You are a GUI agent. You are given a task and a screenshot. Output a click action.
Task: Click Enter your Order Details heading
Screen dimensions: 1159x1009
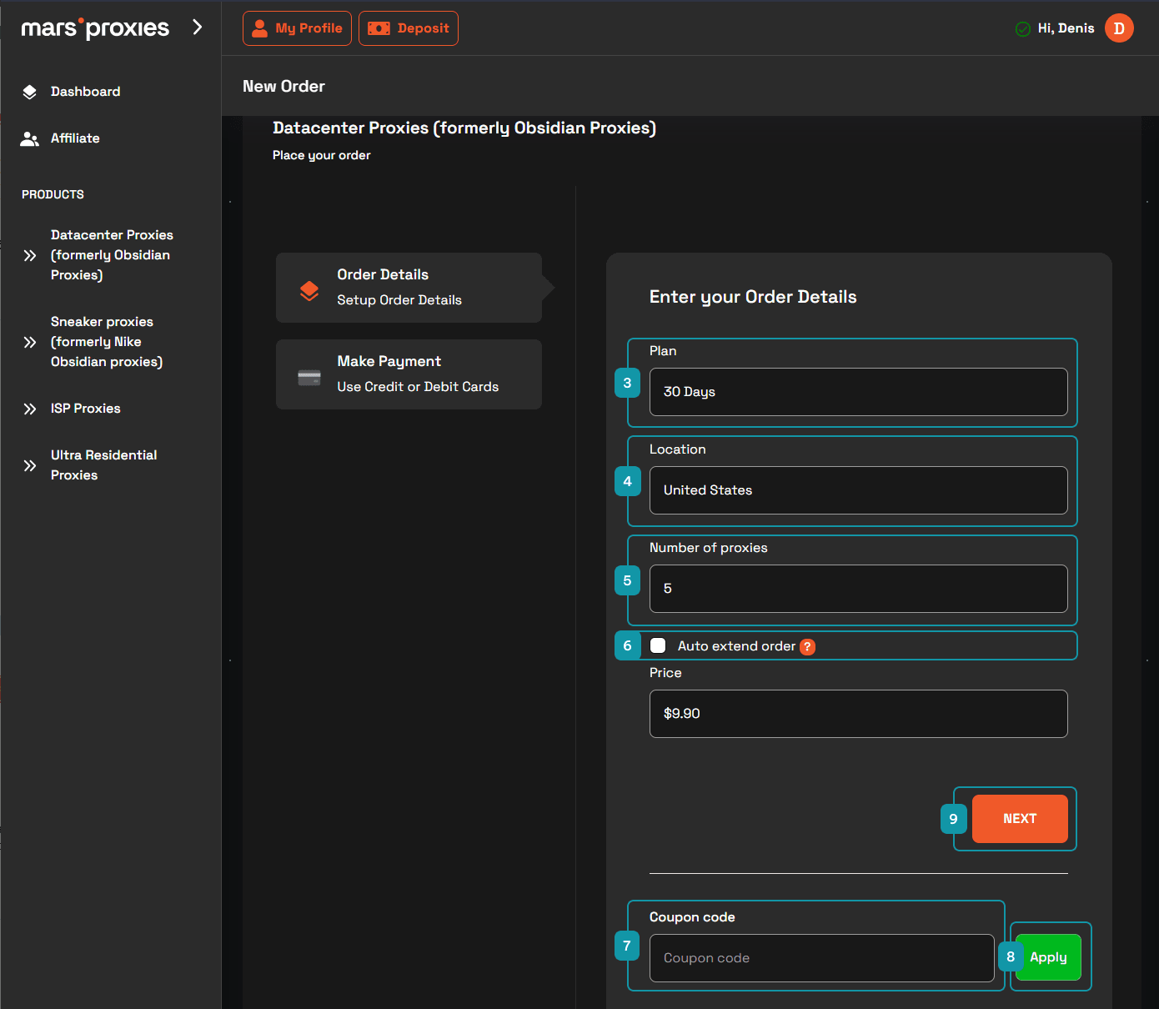(x=753, y=297)
